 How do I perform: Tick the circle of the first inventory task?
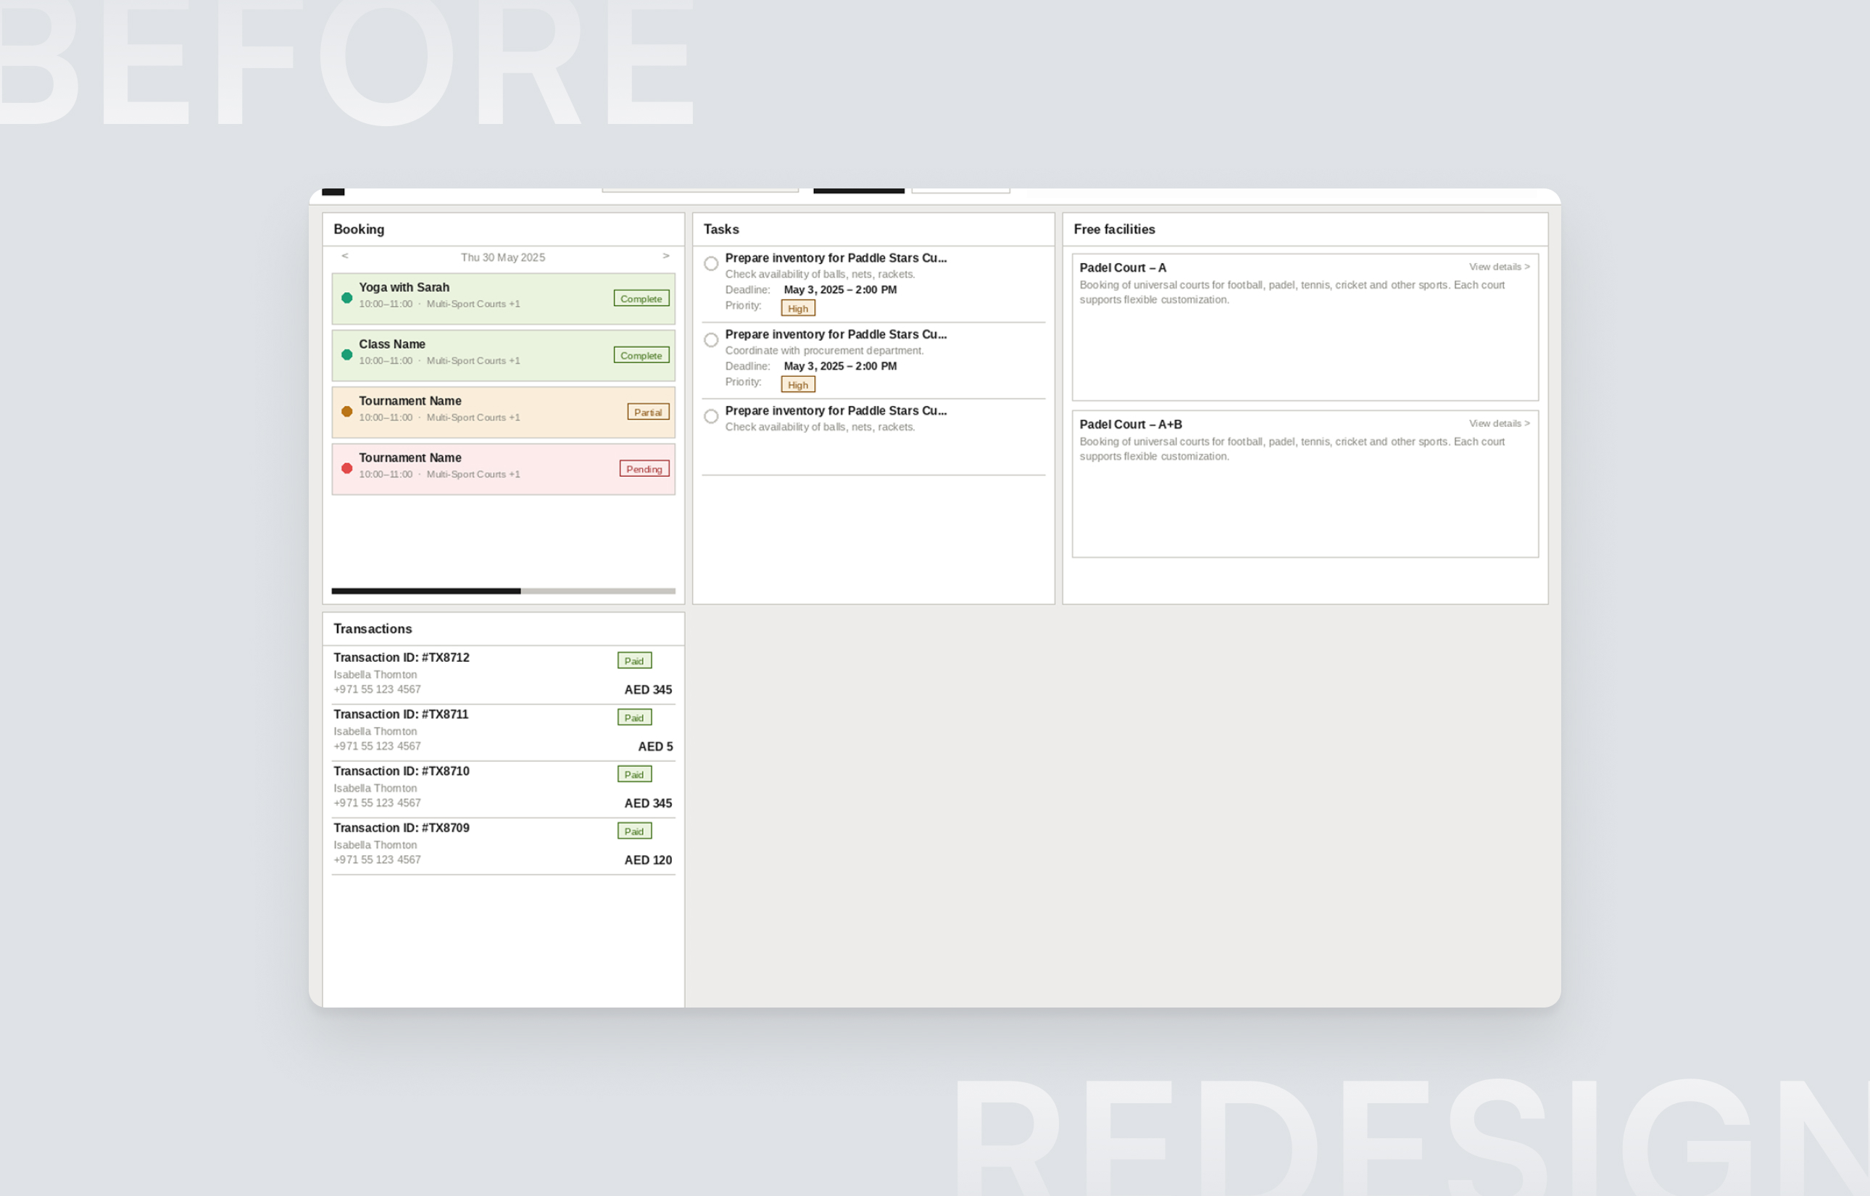(710, 264)
